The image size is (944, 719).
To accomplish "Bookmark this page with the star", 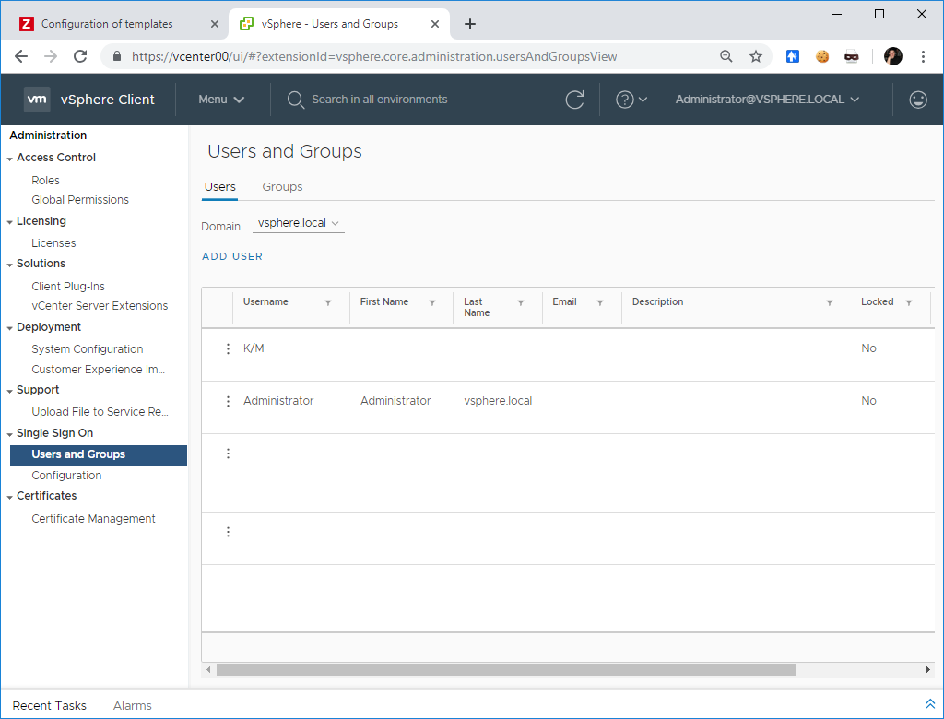I will click(756, 56).
